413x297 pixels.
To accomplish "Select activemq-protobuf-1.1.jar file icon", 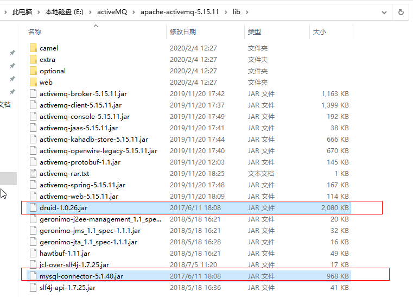I will (33, 162).
